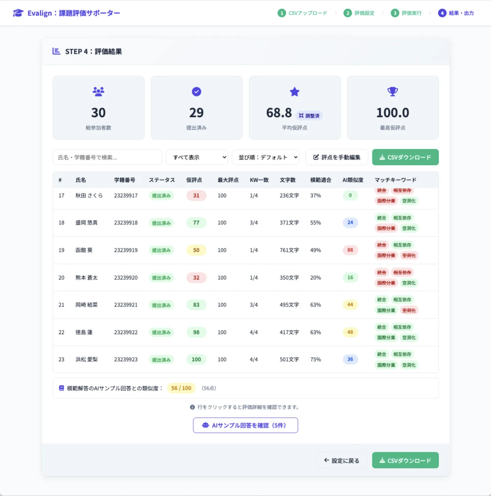
Task: Click the STEP 4 chart icon
Action: (x=56, y=51)
